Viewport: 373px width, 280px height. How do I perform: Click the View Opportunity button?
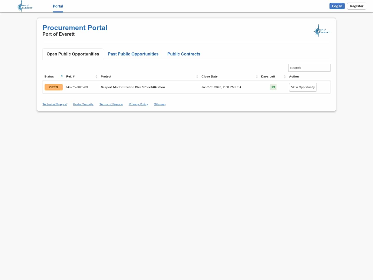click(x=303, y=87)
